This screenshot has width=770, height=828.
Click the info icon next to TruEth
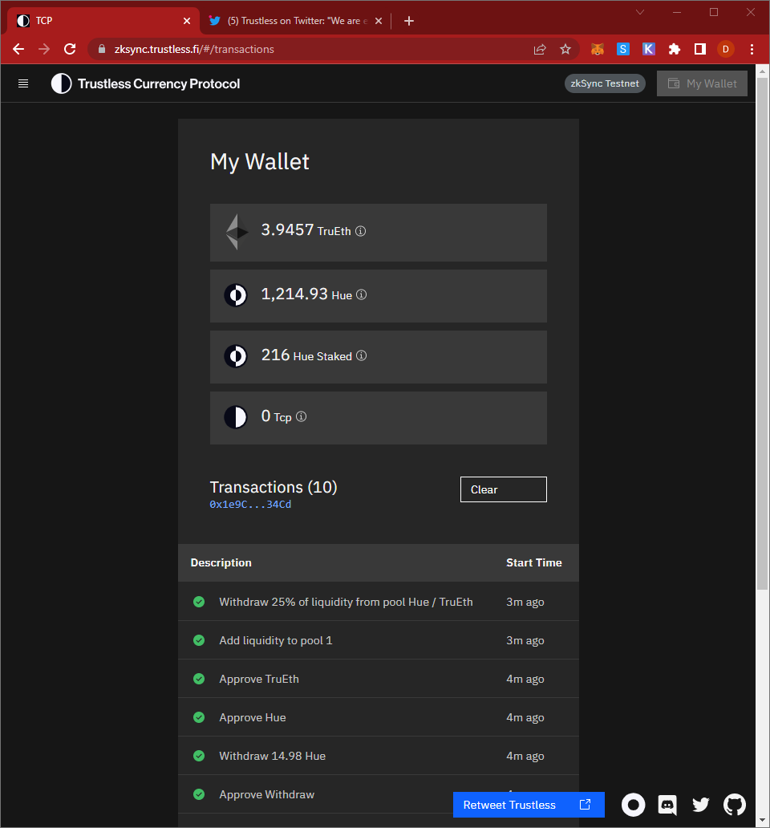click(x=360, y=231)
